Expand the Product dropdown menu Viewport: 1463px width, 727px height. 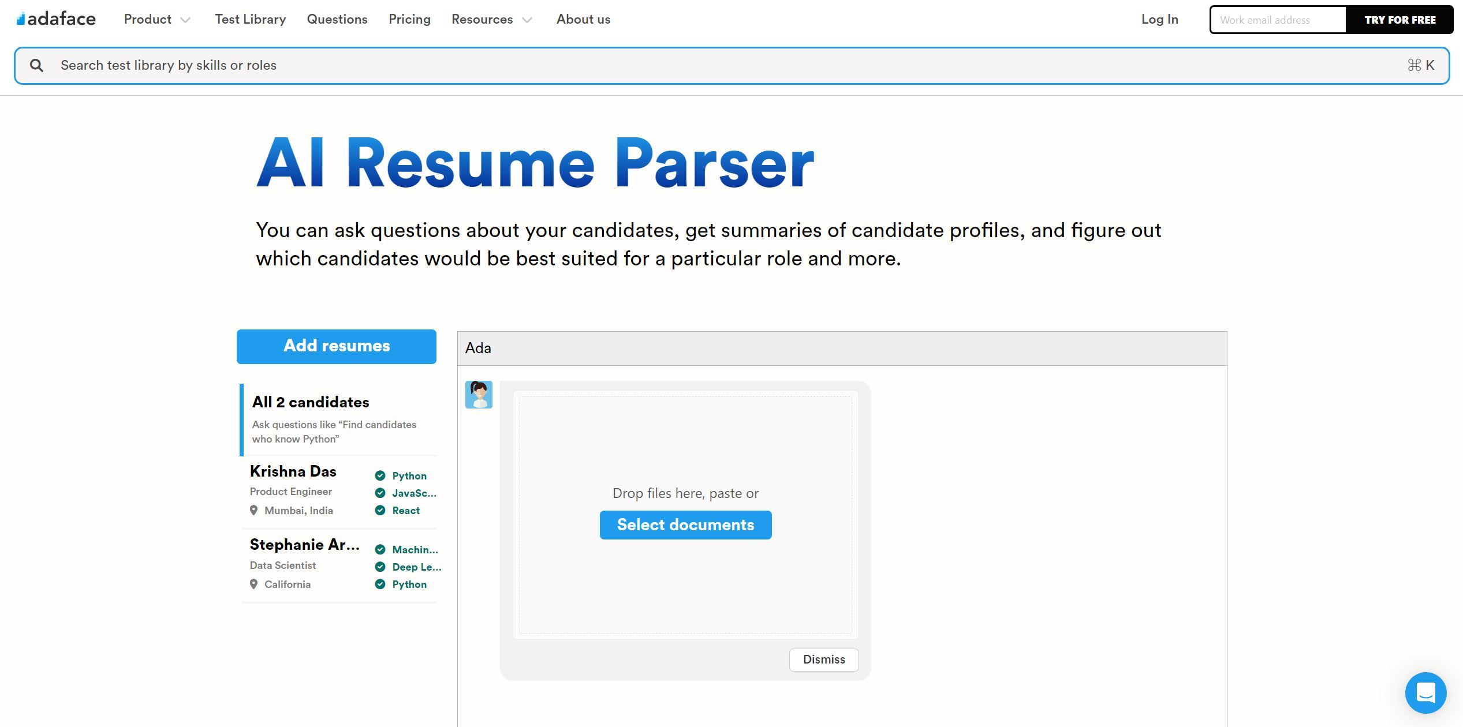point(157,18)
